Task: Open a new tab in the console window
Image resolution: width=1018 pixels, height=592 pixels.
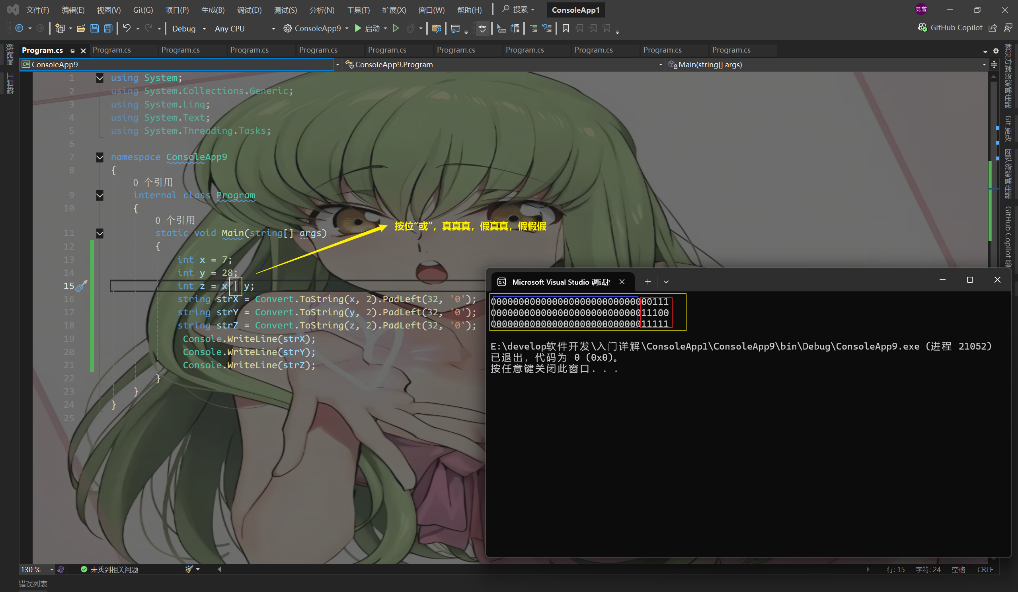Action: click(647, 281)
